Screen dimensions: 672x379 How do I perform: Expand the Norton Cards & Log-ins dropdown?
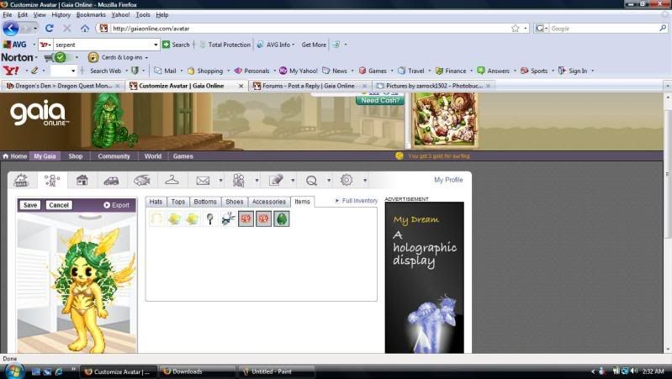click(x=146, y=57)
